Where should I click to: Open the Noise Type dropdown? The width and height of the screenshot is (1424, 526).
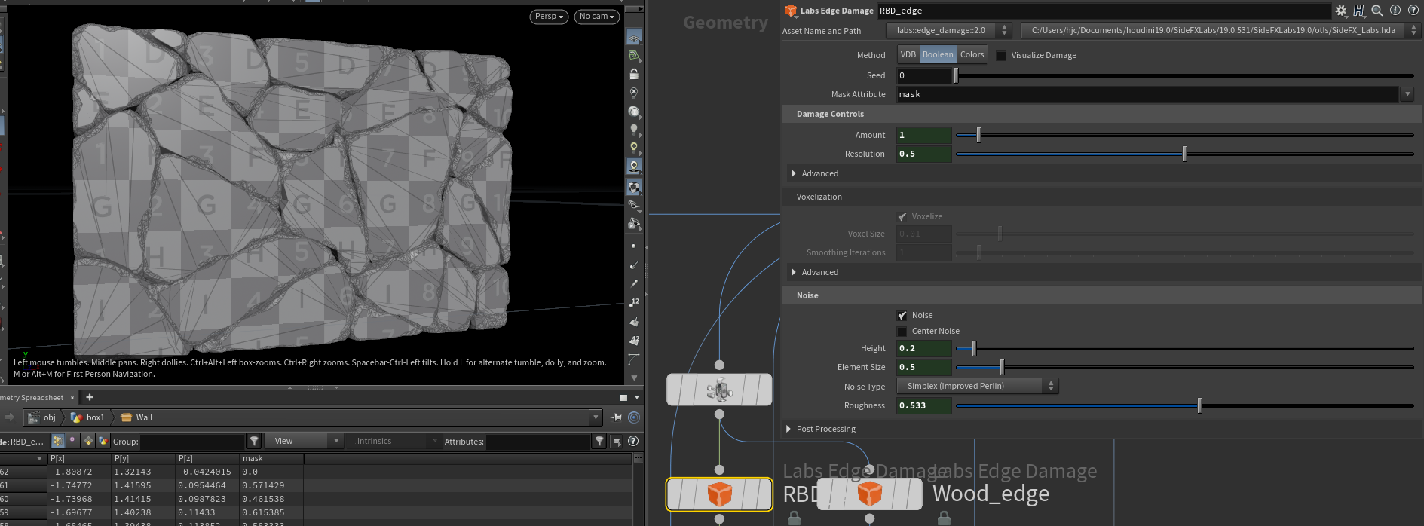click(x=978, y=386)
